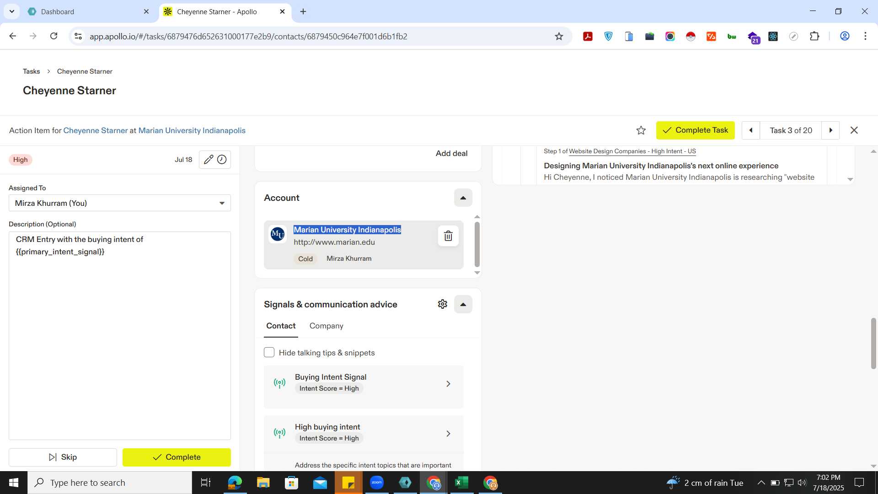
Task: Open Zoom from the taskbar
Action: [x=377, y=483]
